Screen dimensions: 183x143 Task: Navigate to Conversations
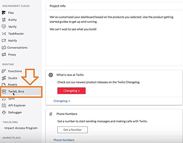click(x=18, y=48)
